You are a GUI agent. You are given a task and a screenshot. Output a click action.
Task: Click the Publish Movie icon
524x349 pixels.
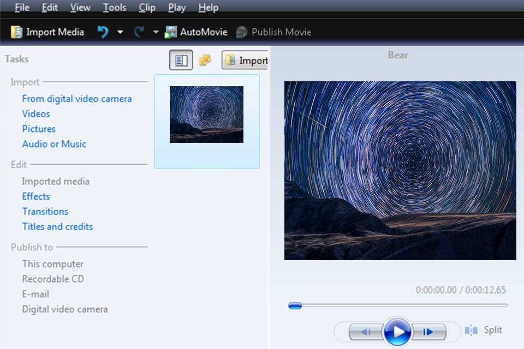click(241, 32)
